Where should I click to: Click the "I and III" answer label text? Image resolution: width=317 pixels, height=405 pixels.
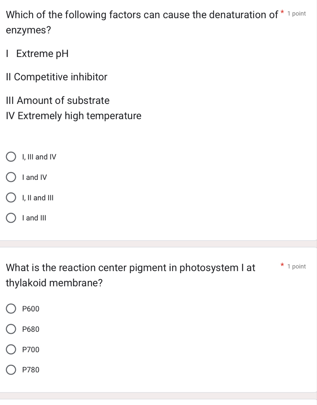click(x=35, y=218)
